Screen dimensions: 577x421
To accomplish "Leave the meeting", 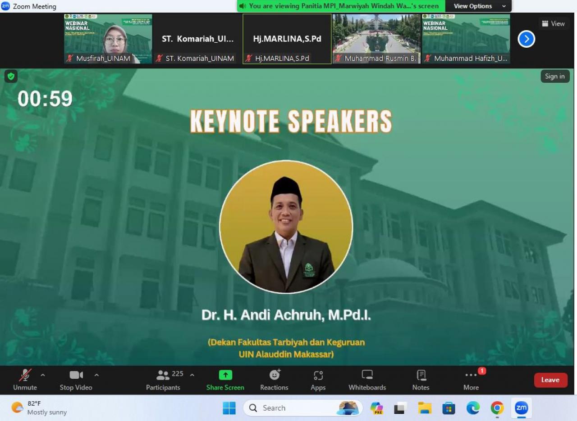I will point(550,380).
